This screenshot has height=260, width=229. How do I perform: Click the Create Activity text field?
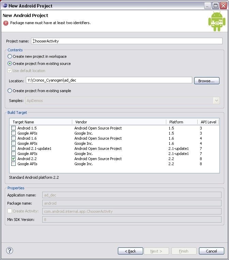pyautogui.click(x=132, y=211)
